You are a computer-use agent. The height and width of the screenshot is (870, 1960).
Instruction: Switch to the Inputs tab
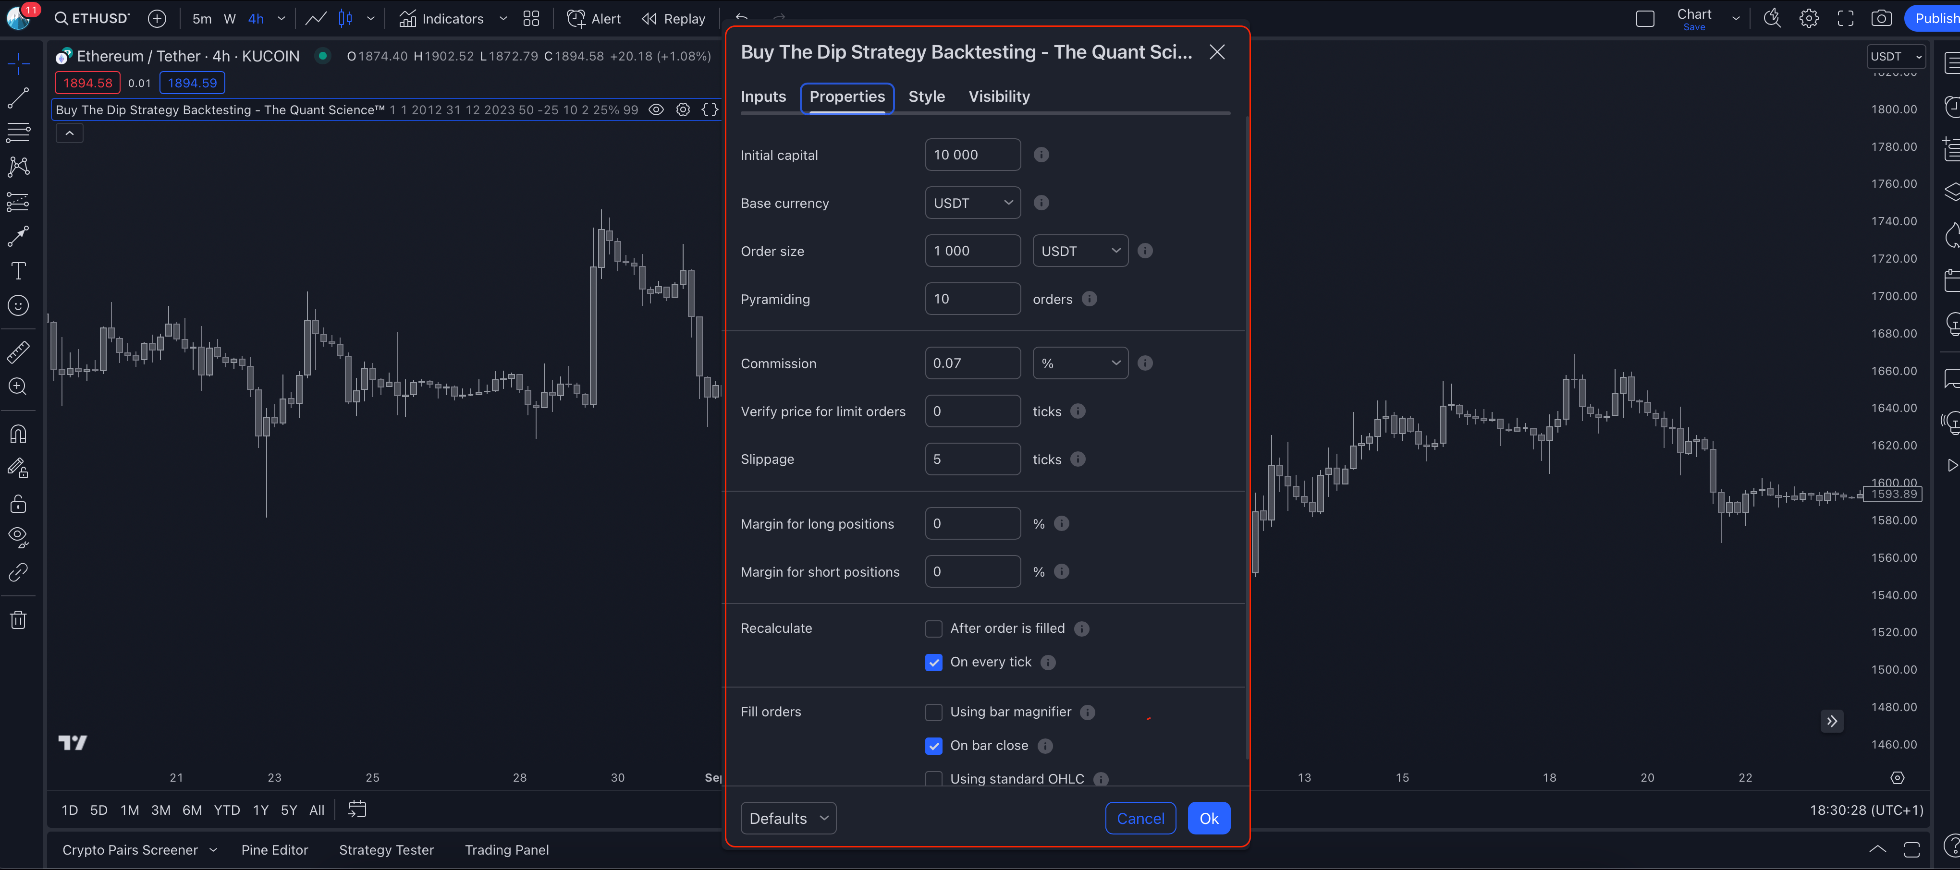[763, 97]
